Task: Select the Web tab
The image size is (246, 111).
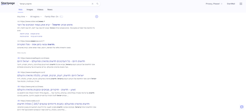Action: click(x=20, y=10)
